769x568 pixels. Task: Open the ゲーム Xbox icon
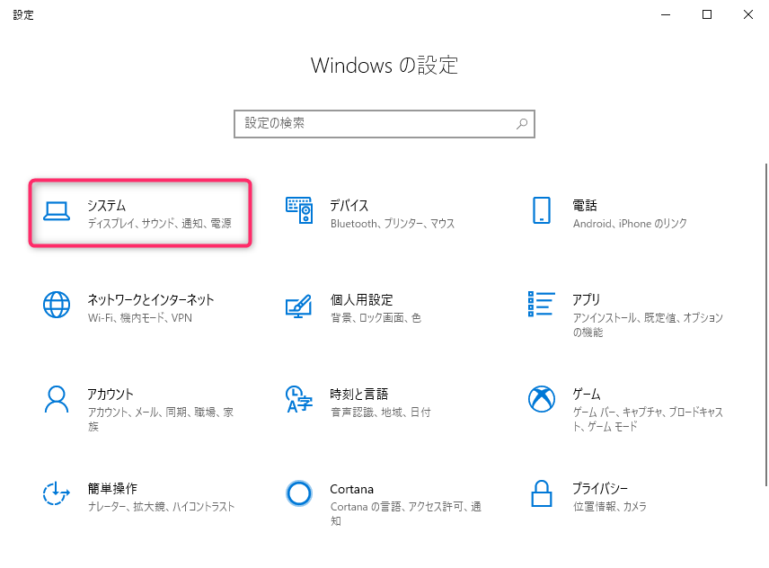[x=542, y=399]
